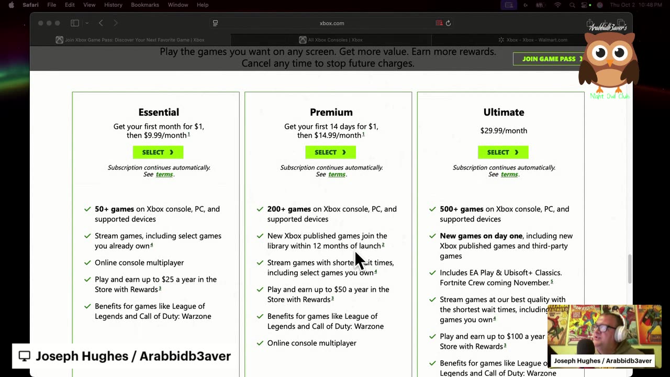Open the File menu
670x377 pixels.
[52, 5]
